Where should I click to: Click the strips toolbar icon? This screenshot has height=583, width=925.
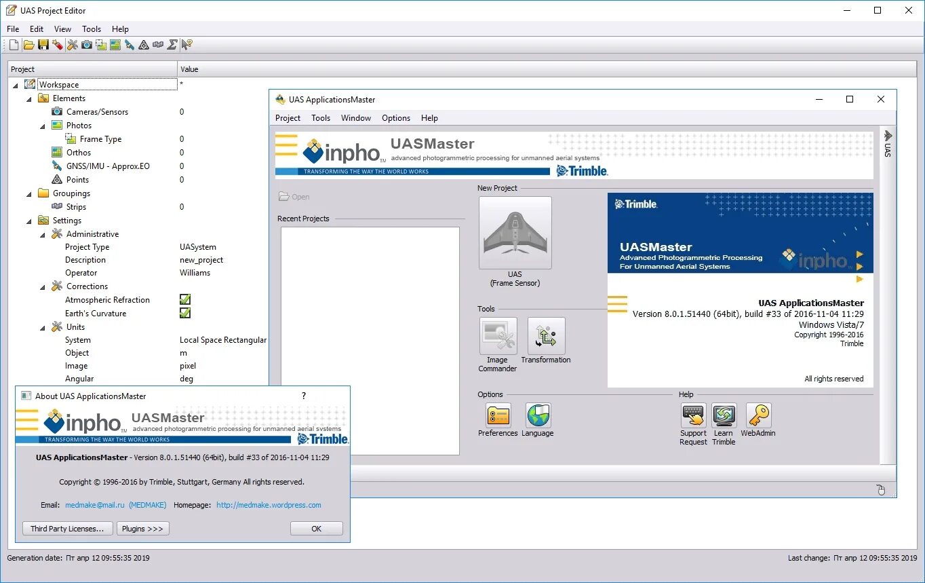coord(158,45)
